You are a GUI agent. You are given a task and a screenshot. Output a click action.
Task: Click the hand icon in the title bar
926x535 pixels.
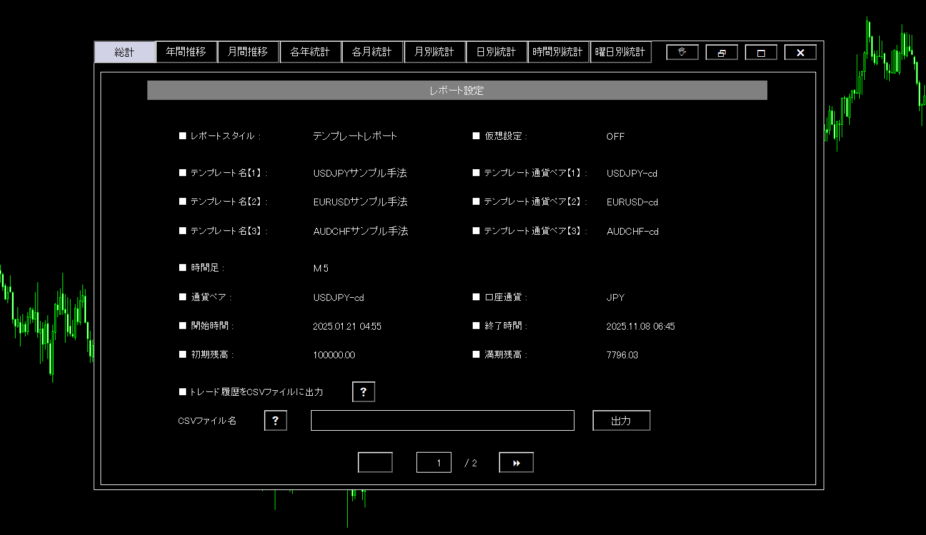[x=682, y=52]
